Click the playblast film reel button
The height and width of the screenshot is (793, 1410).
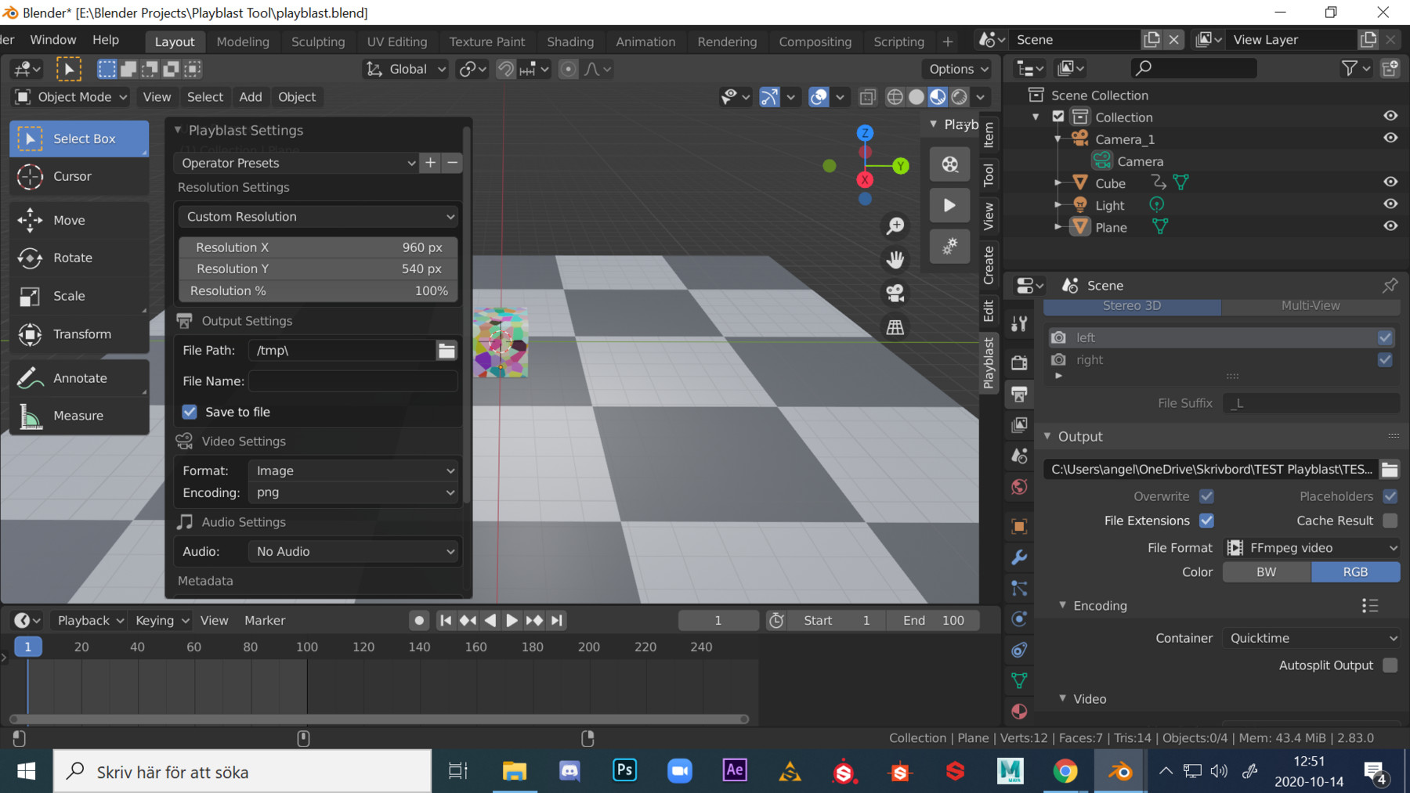point(949,164)
